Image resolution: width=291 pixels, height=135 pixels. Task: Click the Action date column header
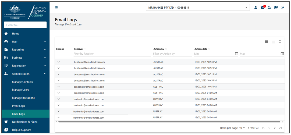click(x=201, y=49)
